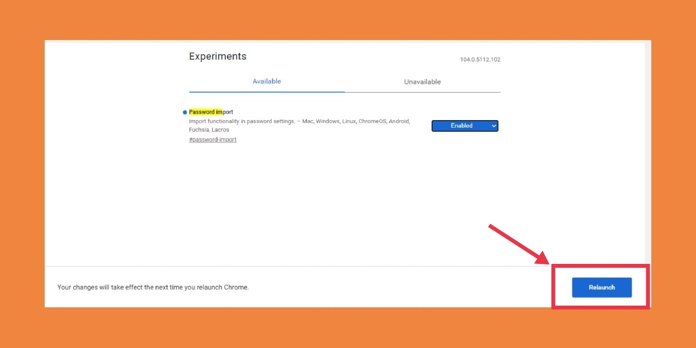Click the red box outlining the Relaunch button
Image resolution: width=696 pixels, height=348 pixels.
pos(600,267)
